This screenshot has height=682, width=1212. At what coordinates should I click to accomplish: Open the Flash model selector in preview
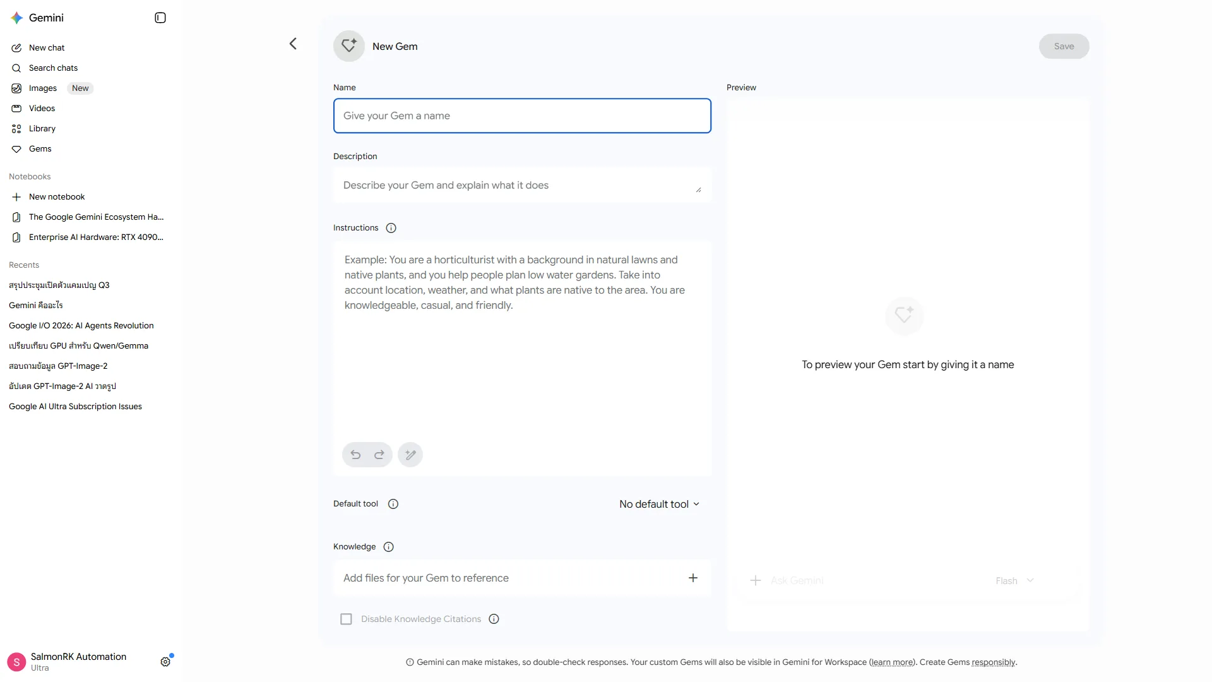point(1014,581)
